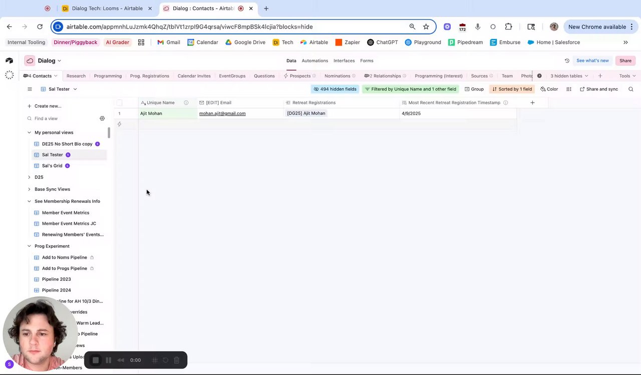Open the Chrome profile avatar
Image resolution: width=641 pixels, height=375 pixels.
pos(554,27)
